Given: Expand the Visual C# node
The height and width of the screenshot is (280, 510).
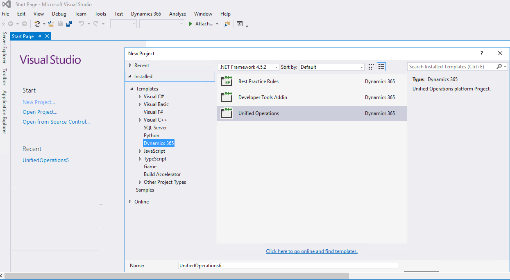Looking at the screenshot, I should pos(140,97).
